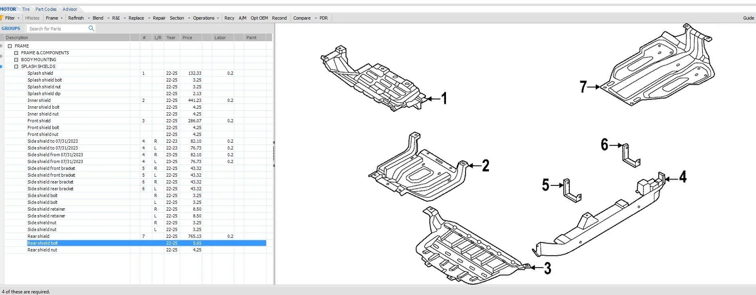
Task: Click the Guide button
Action: pos(748,18)
